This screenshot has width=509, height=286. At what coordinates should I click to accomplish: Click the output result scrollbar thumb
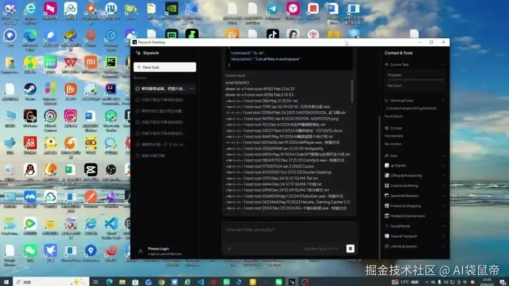pos(352,91)
